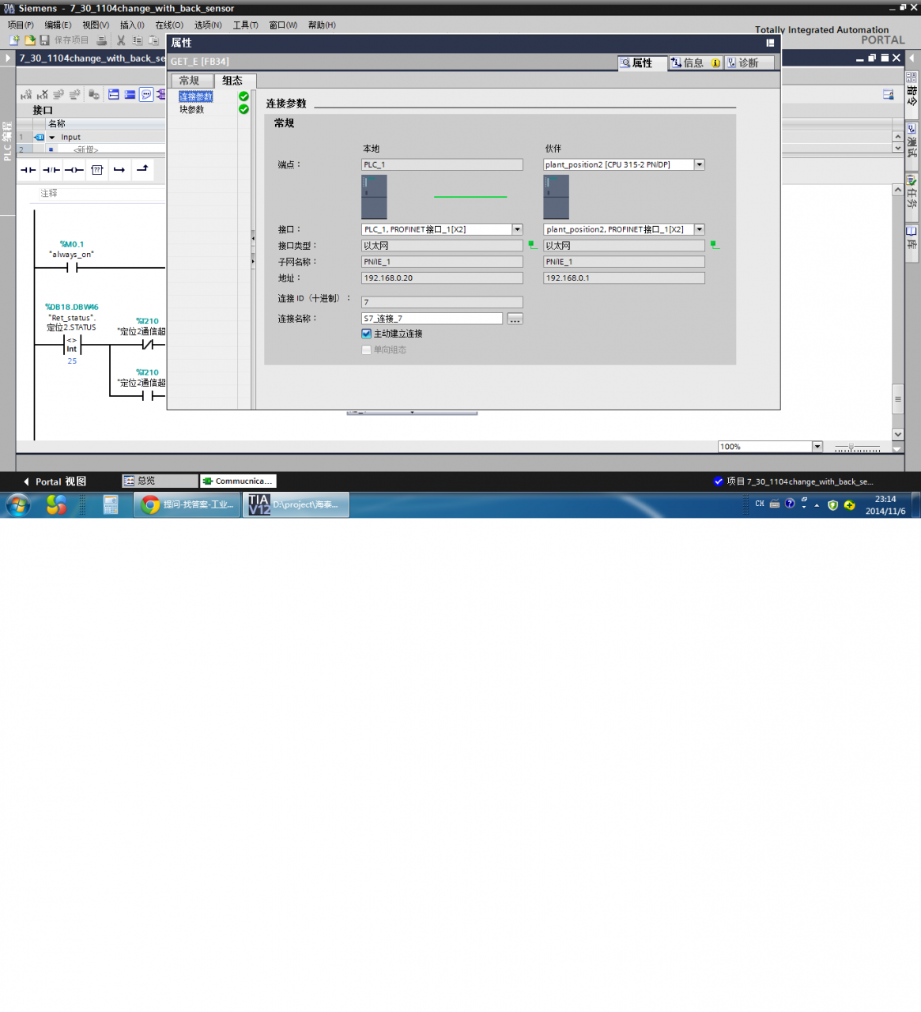Screen dimensions: 921x1012
Task: Open the TIA V12 taskbar button
Action: point(296,504)
